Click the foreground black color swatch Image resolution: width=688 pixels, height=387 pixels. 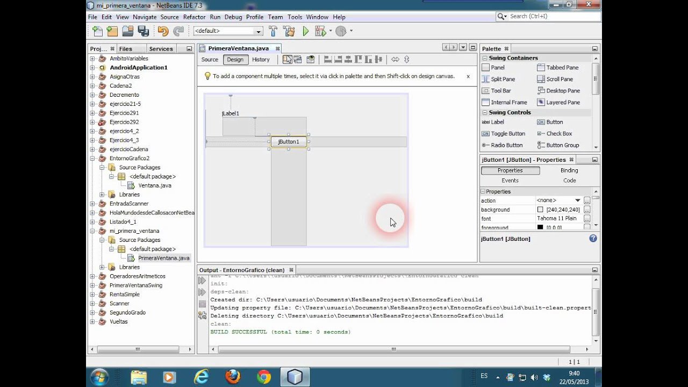pyautogui.click(x=540, y=227)
